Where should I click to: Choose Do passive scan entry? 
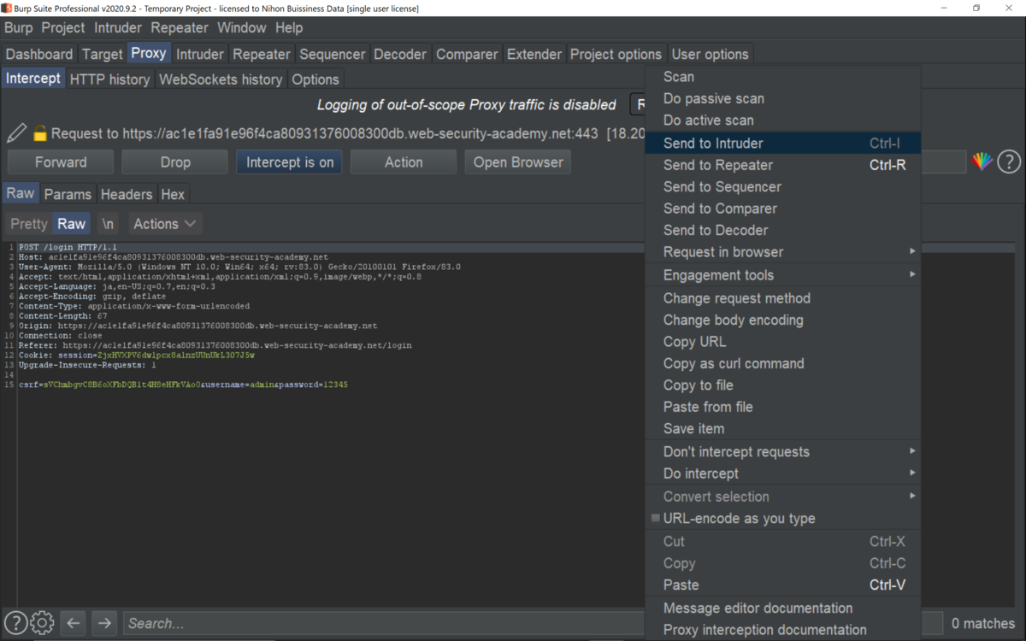783,98
